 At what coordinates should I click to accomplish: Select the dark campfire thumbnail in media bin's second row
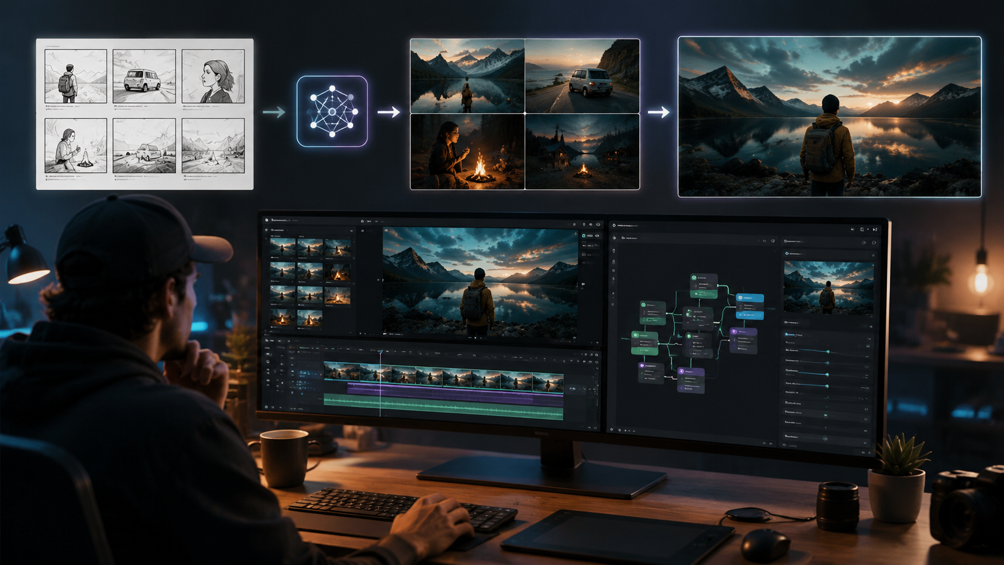coord(337,272)
